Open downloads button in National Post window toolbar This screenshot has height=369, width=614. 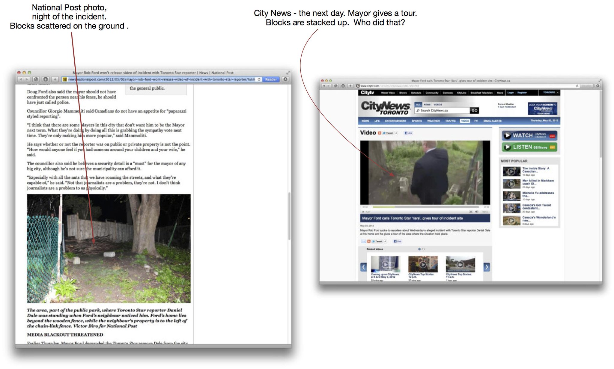coord(286,79)
